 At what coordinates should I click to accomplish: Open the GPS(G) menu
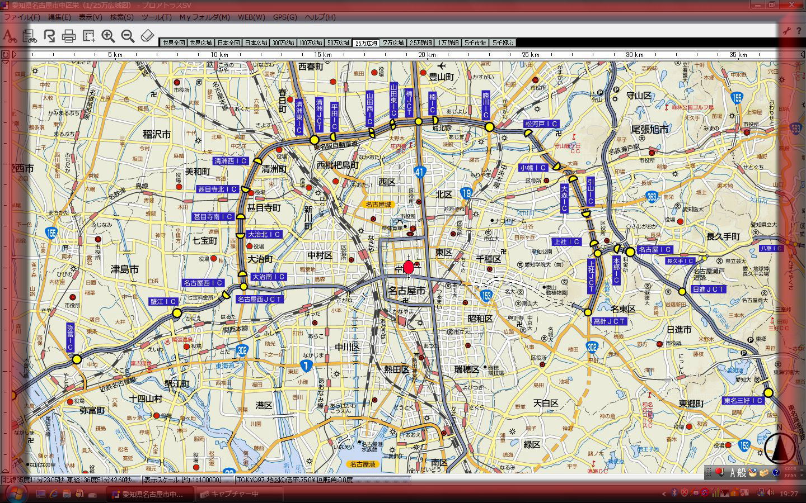click(x=285, y=17)
